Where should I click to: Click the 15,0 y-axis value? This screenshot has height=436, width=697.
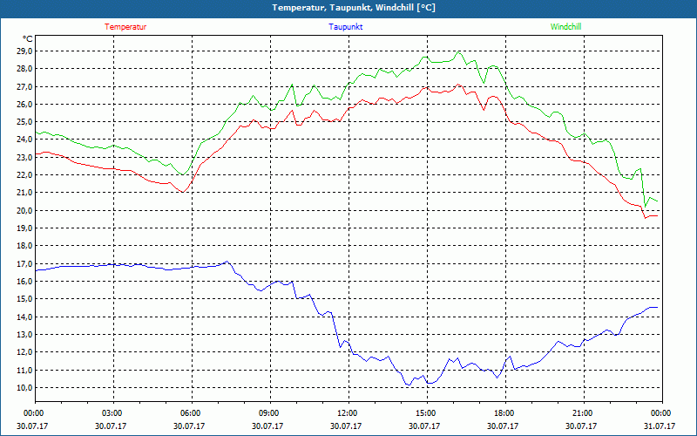tap(24, 299)
